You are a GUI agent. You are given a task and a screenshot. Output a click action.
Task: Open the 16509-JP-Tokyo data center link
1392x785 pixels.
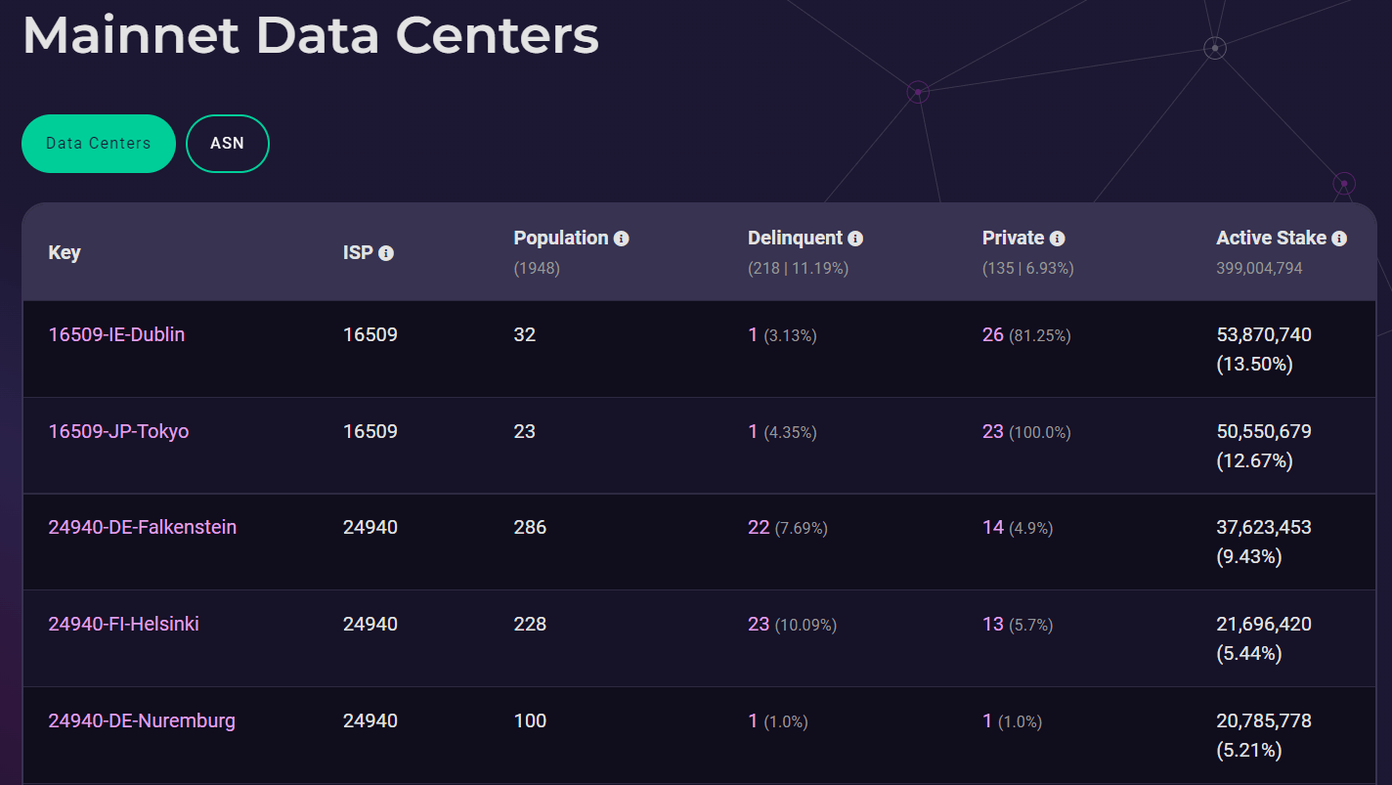[x=118, y=431]
